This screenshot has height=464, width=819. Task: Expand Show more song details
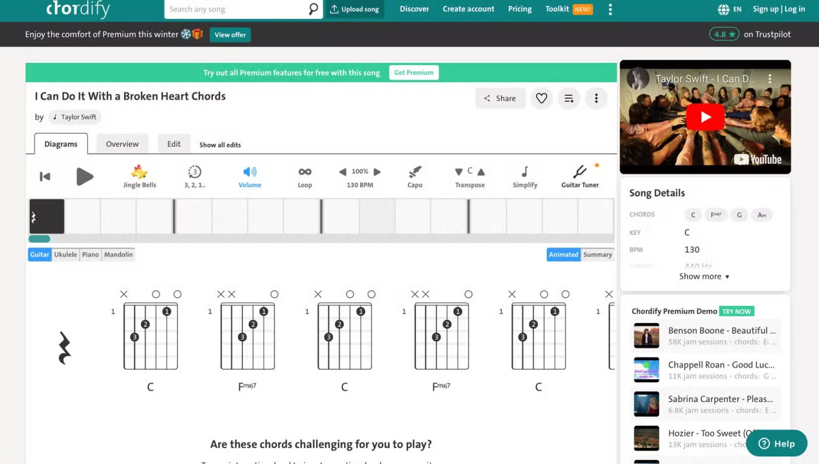704,276
